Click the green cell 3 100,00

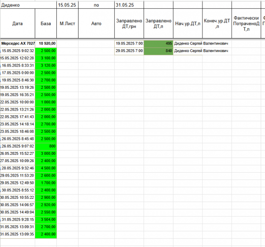tap(46, 58)
